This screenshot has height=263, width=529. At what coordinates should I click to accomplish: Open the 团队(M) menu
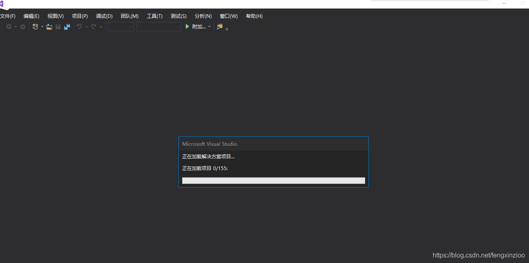point(130,16)
